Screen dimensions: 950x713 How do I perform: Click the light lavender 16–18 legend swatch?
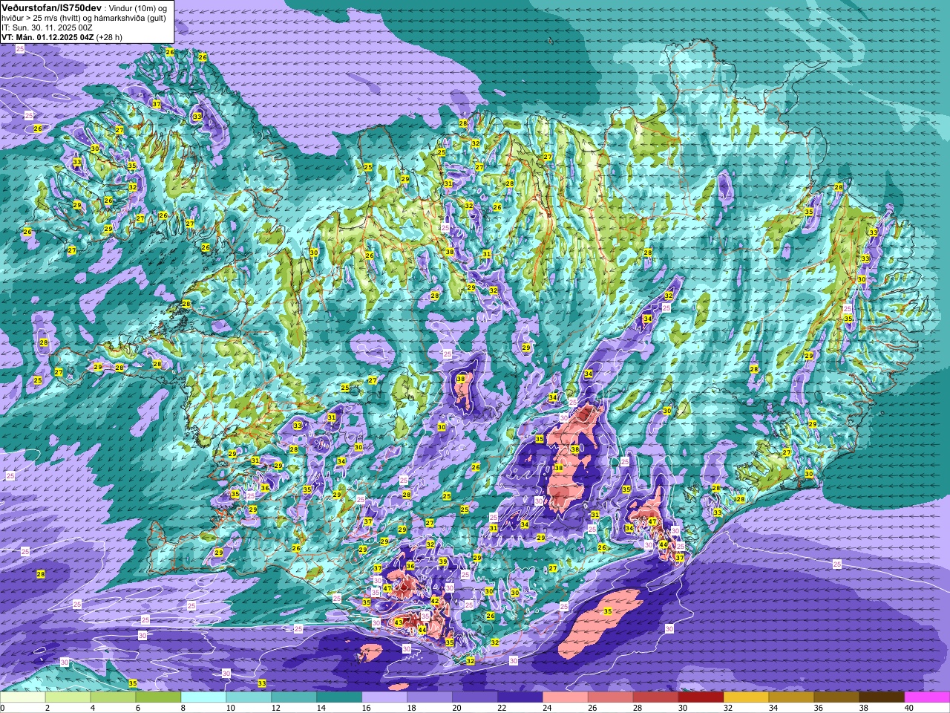click(384, 697)
